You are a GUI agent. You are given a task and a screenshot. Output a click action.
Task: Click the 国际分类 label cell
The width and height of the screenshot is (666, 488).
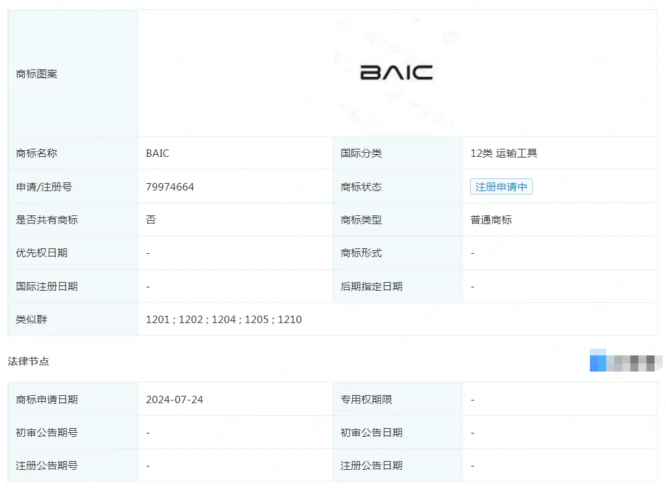pyautogui.click(x=361, y=153)
